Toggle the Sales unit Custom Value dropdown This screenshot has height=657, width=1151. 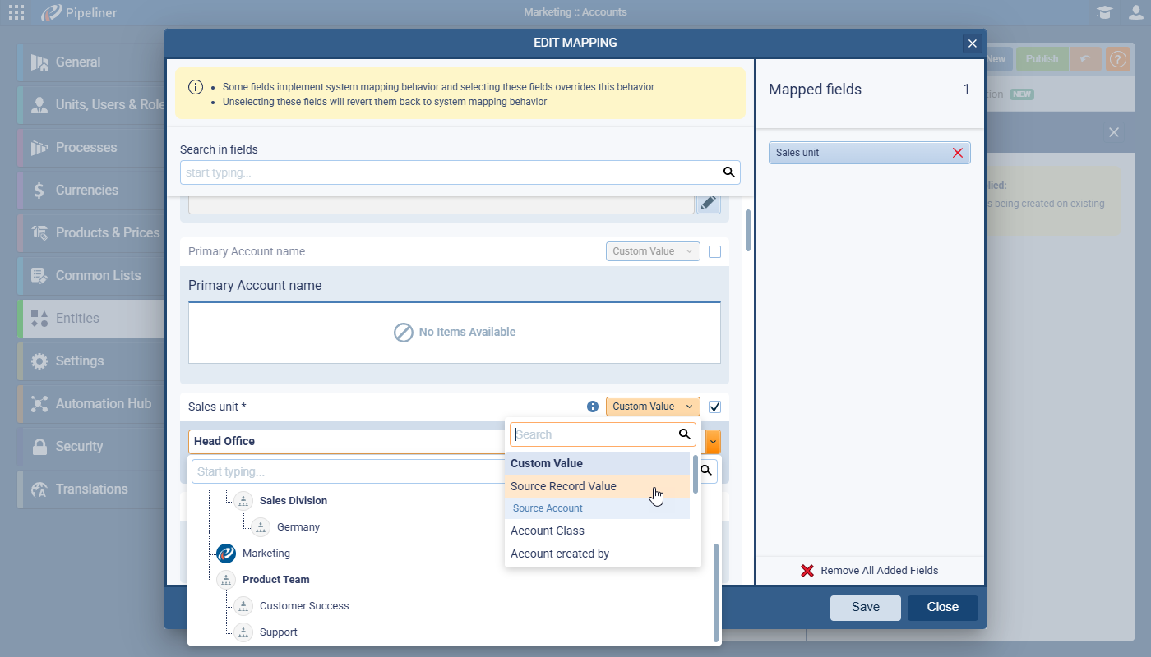click(x=653, y=407)
